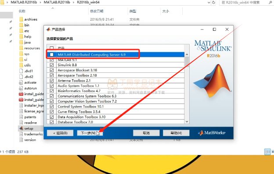274x174 pixels.
Task: Click the 下一步(N) next button
Action: [90, 133]
